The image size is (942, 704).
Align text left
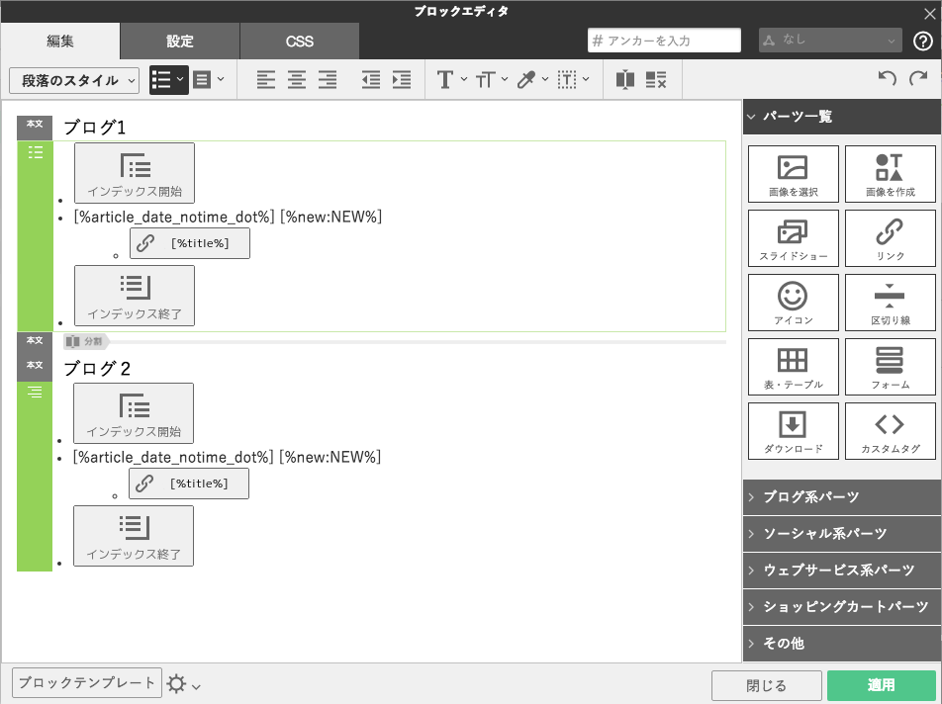click(x=265, y=79)
